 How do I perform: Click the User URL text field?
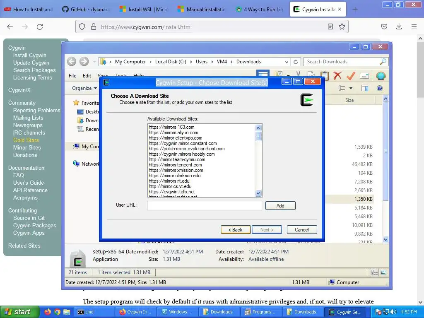tap(205, 205)
